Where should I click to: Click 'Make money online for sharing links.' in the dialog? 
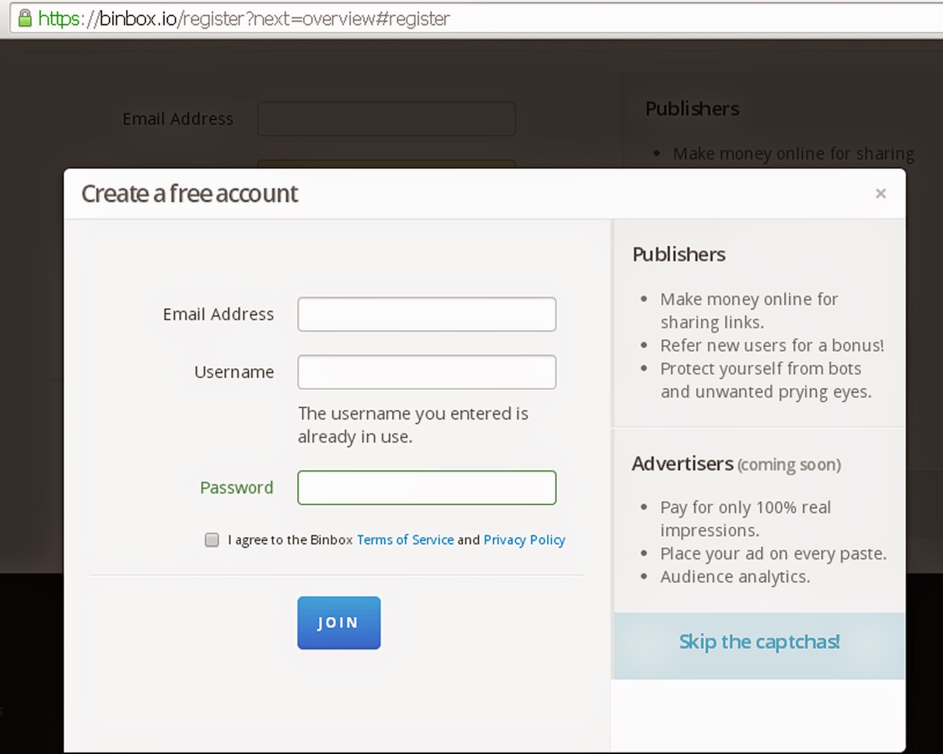point(749,310)
